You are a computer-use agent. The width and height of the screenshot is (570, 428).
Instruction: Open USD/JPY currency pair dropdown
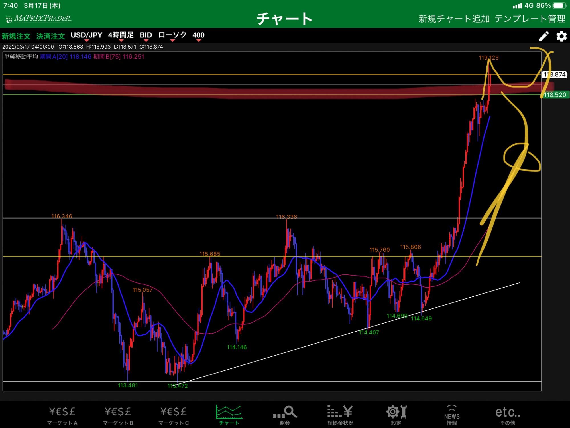pos(86,36)
